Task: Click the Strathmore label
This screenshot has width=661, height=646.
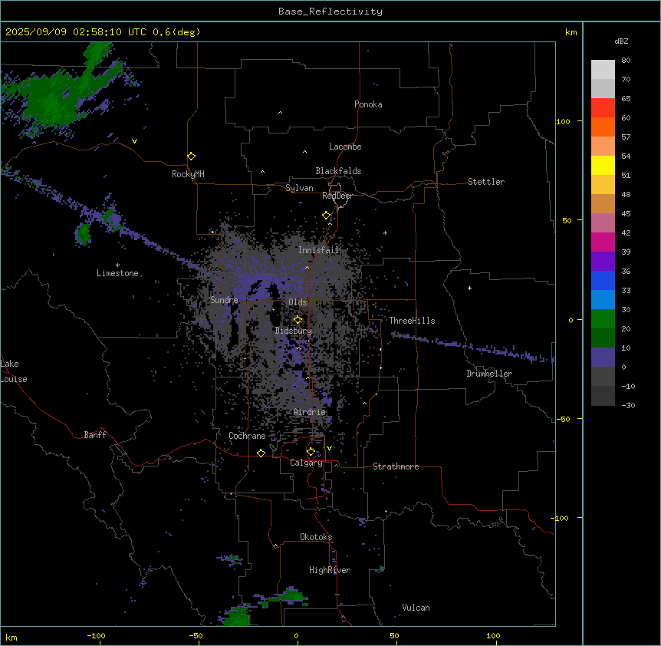Action: tap(396, 466)
